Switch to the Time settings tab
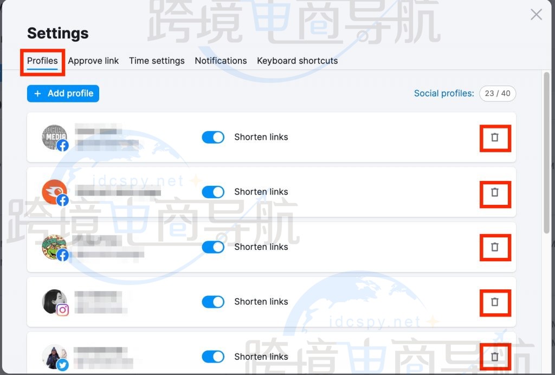Viewport: 555px width, 375px height. coord(157,61)
